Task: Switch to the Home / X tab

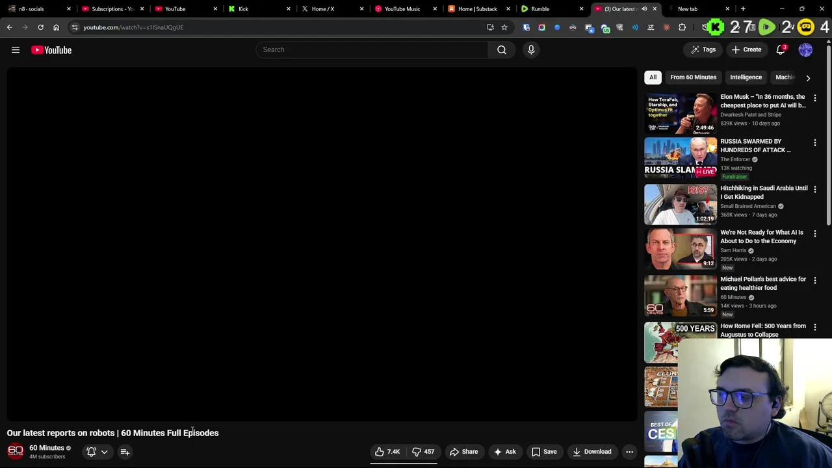Action: click(x=331, y=9)
